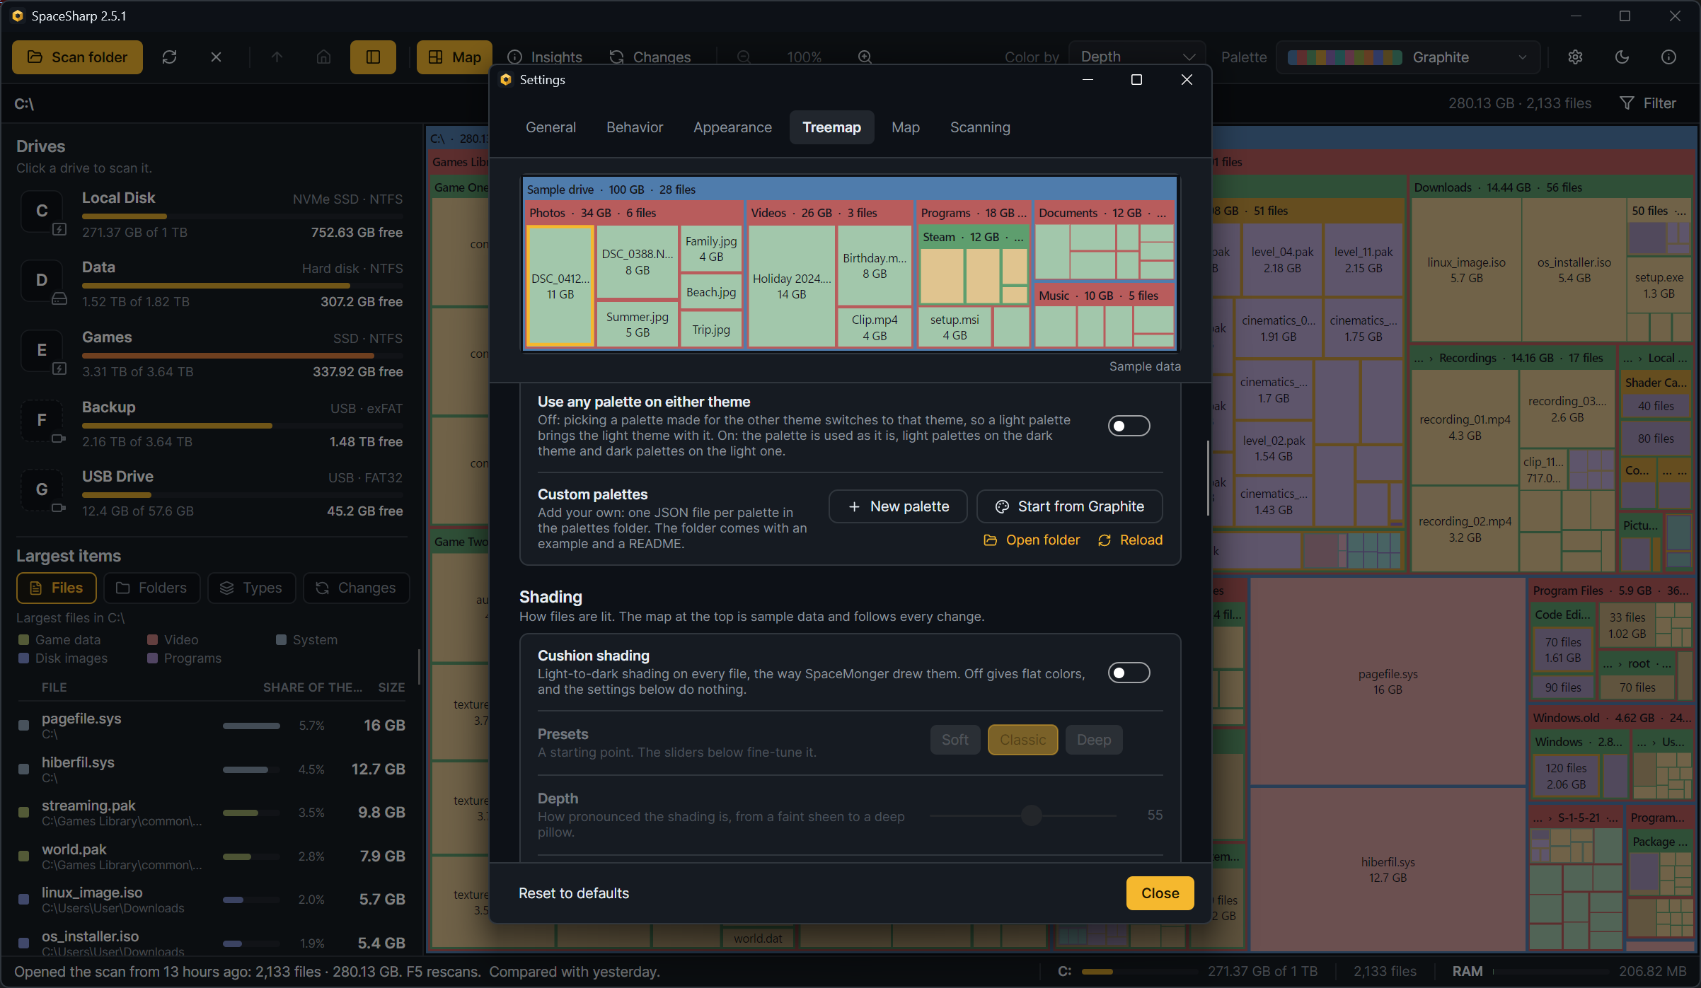This screenshot has height=988, width=1701.
Task: Switch to the Behavior settings tab
Action: [635, 127]
